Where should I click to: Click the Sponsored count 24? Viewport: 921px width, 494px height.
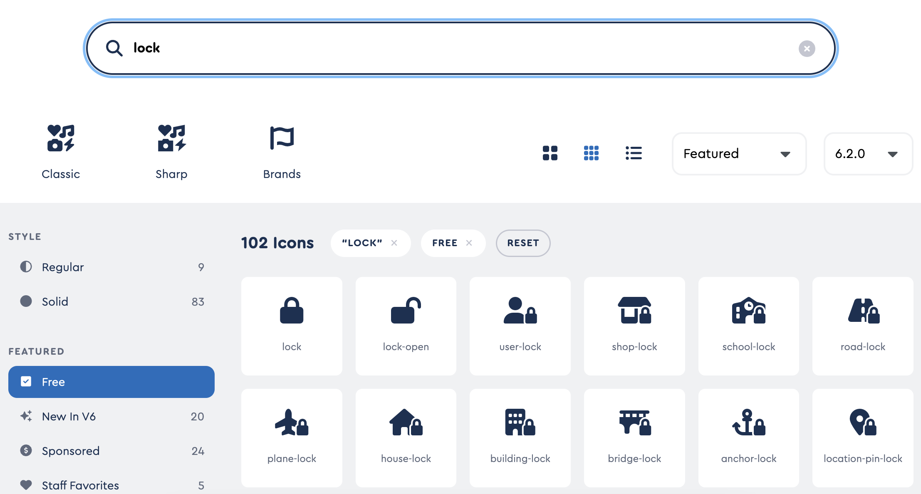click(198, 451)
